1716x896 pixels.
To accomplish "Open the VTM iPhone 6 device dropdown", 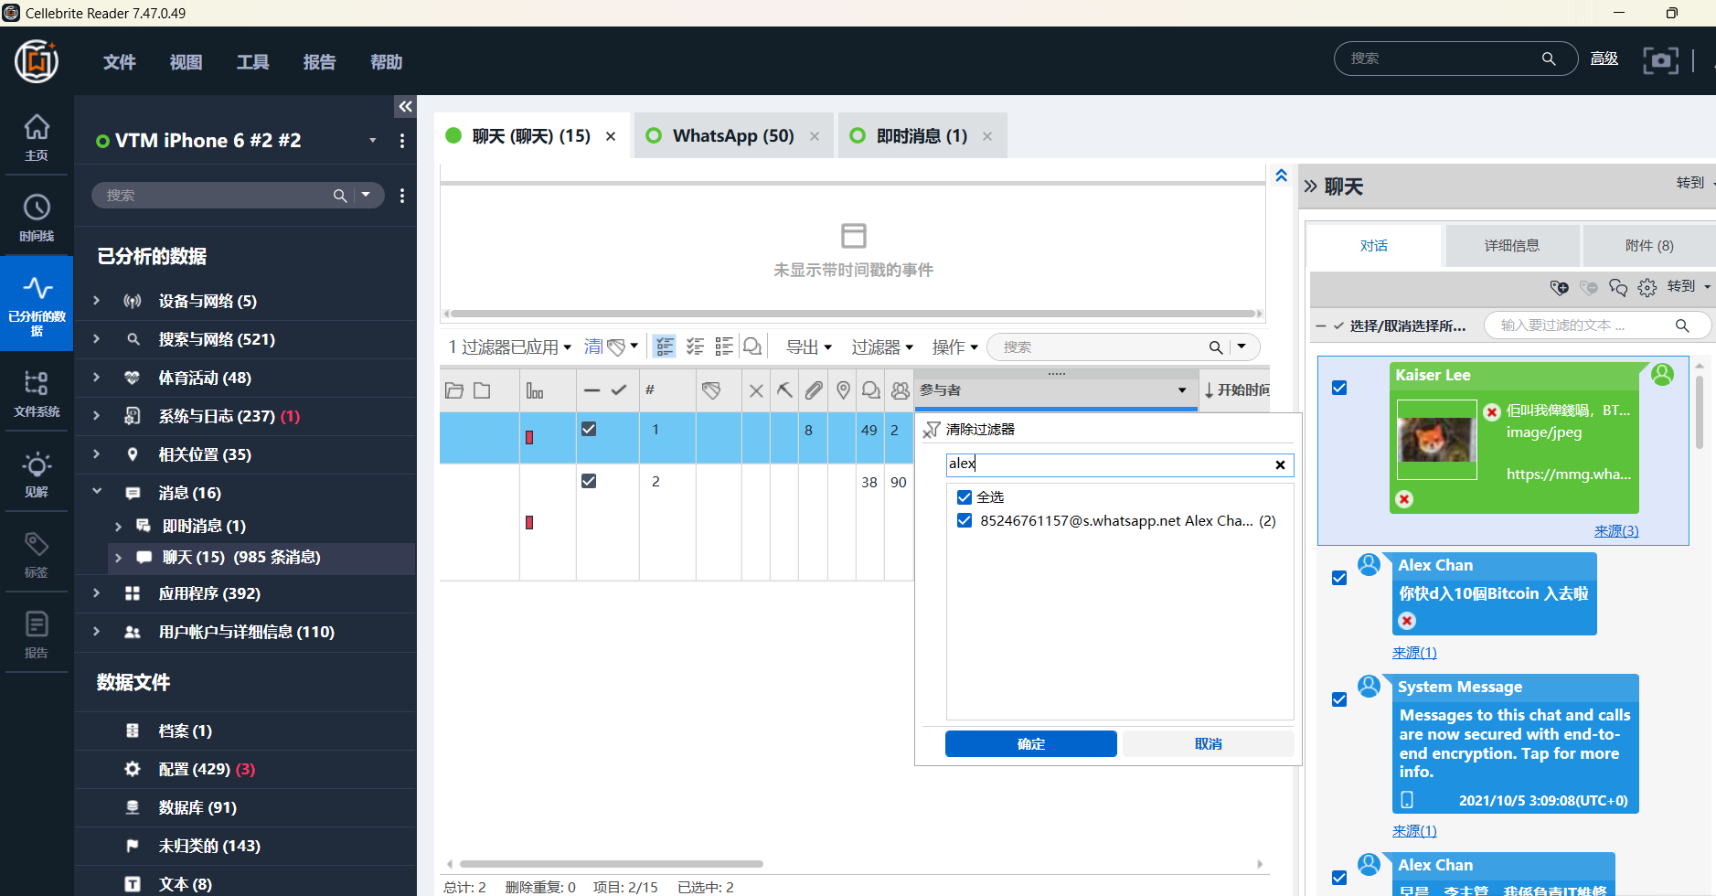I will click(x=372, y=141).
